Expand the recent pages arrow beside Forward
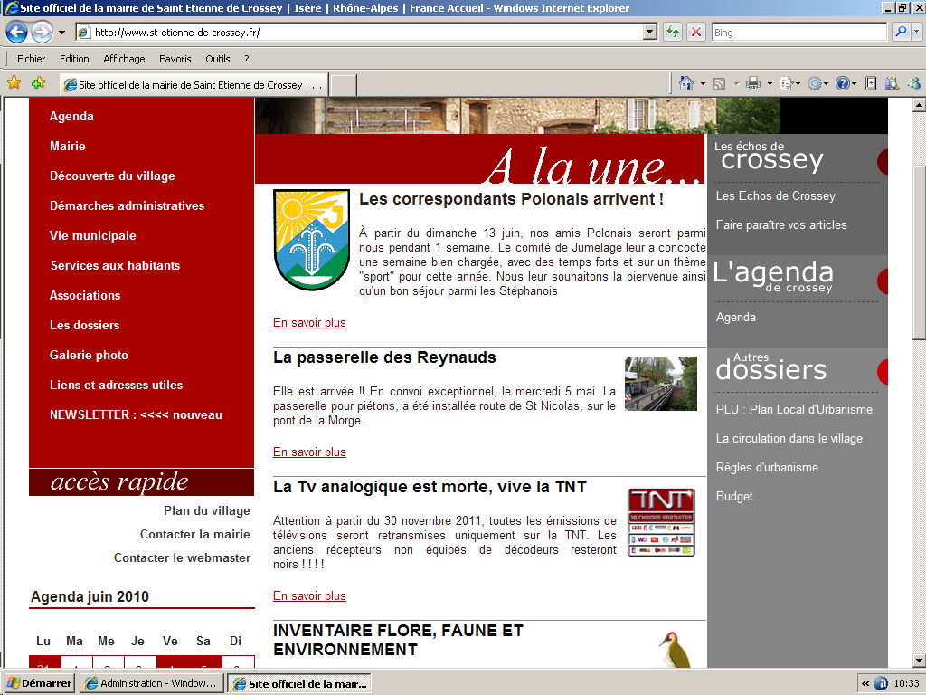Image resolution: width=926 pixels, height=695 pixels. tap(62, 33)
